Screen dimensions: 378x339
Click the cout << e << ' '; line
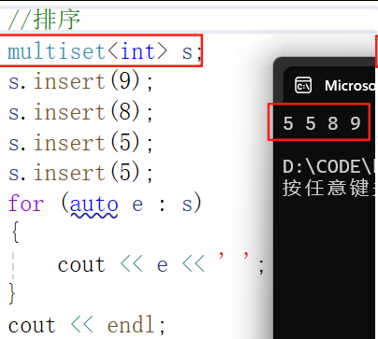(161, 264)
